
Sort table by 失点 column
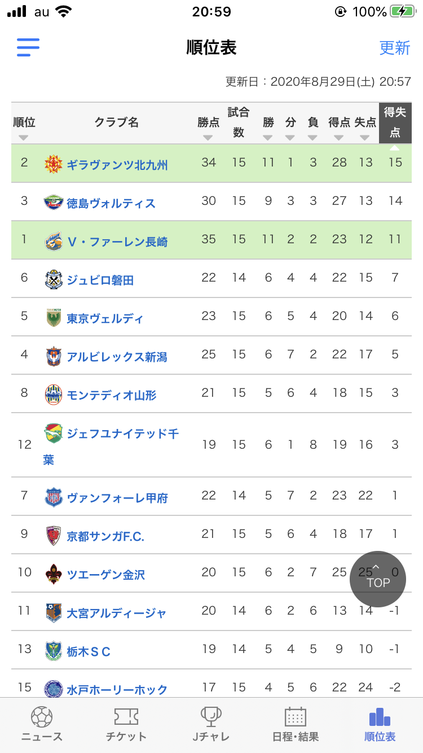pyautogui.click(x=365, y=128)
